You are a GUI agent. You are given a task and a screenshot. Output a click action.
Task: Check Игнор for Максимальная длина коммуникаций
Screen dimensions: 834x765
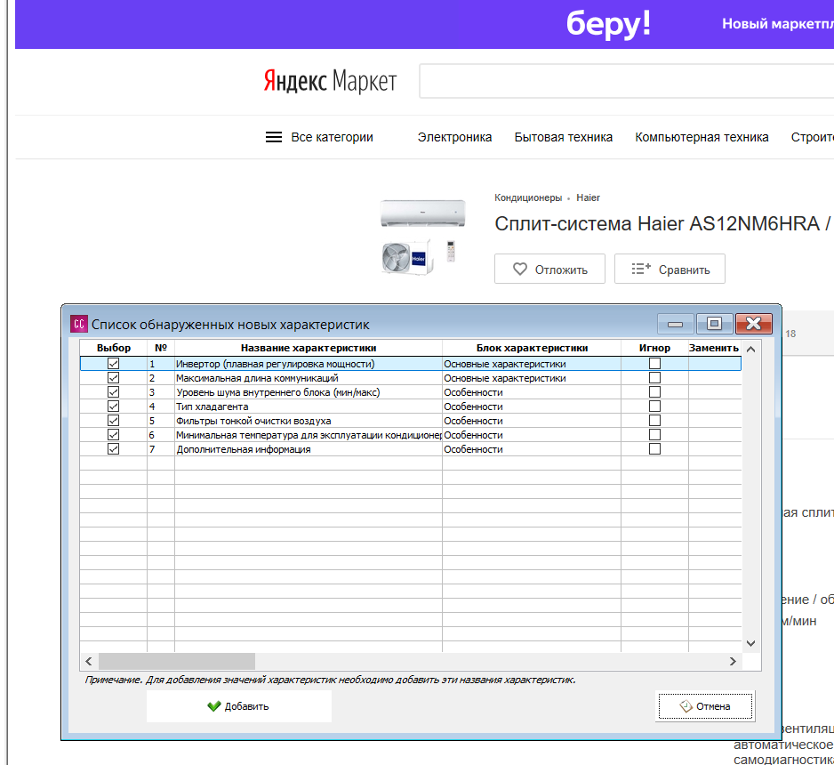point(654,378)
